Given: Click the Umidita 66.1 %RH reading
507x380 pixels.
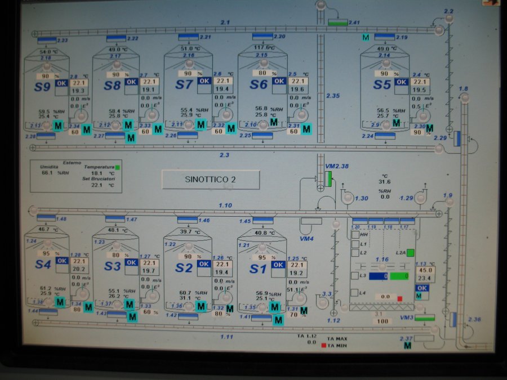Looking at the screenshot, I should click(x=55, y=173).
